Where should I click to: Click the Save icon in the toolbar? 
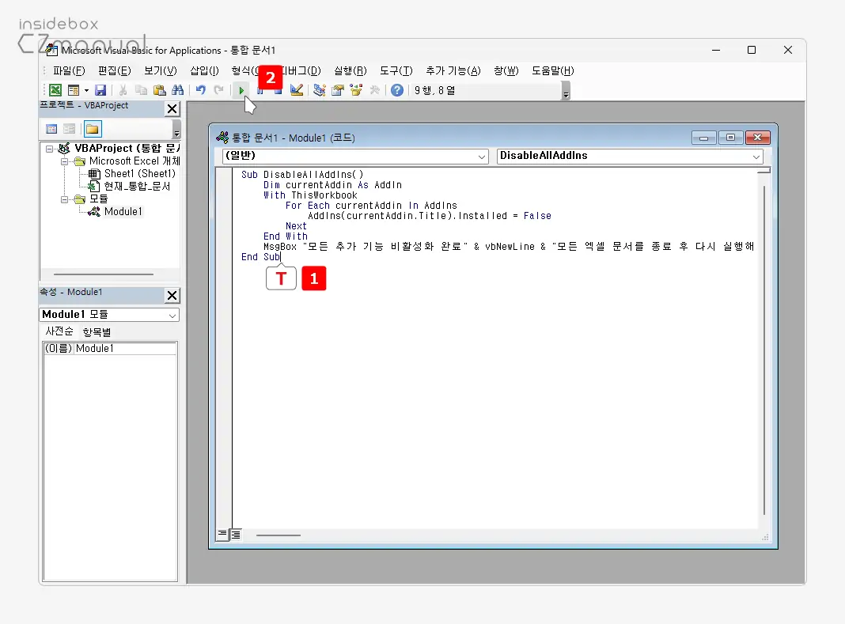(x=100, y=91)
